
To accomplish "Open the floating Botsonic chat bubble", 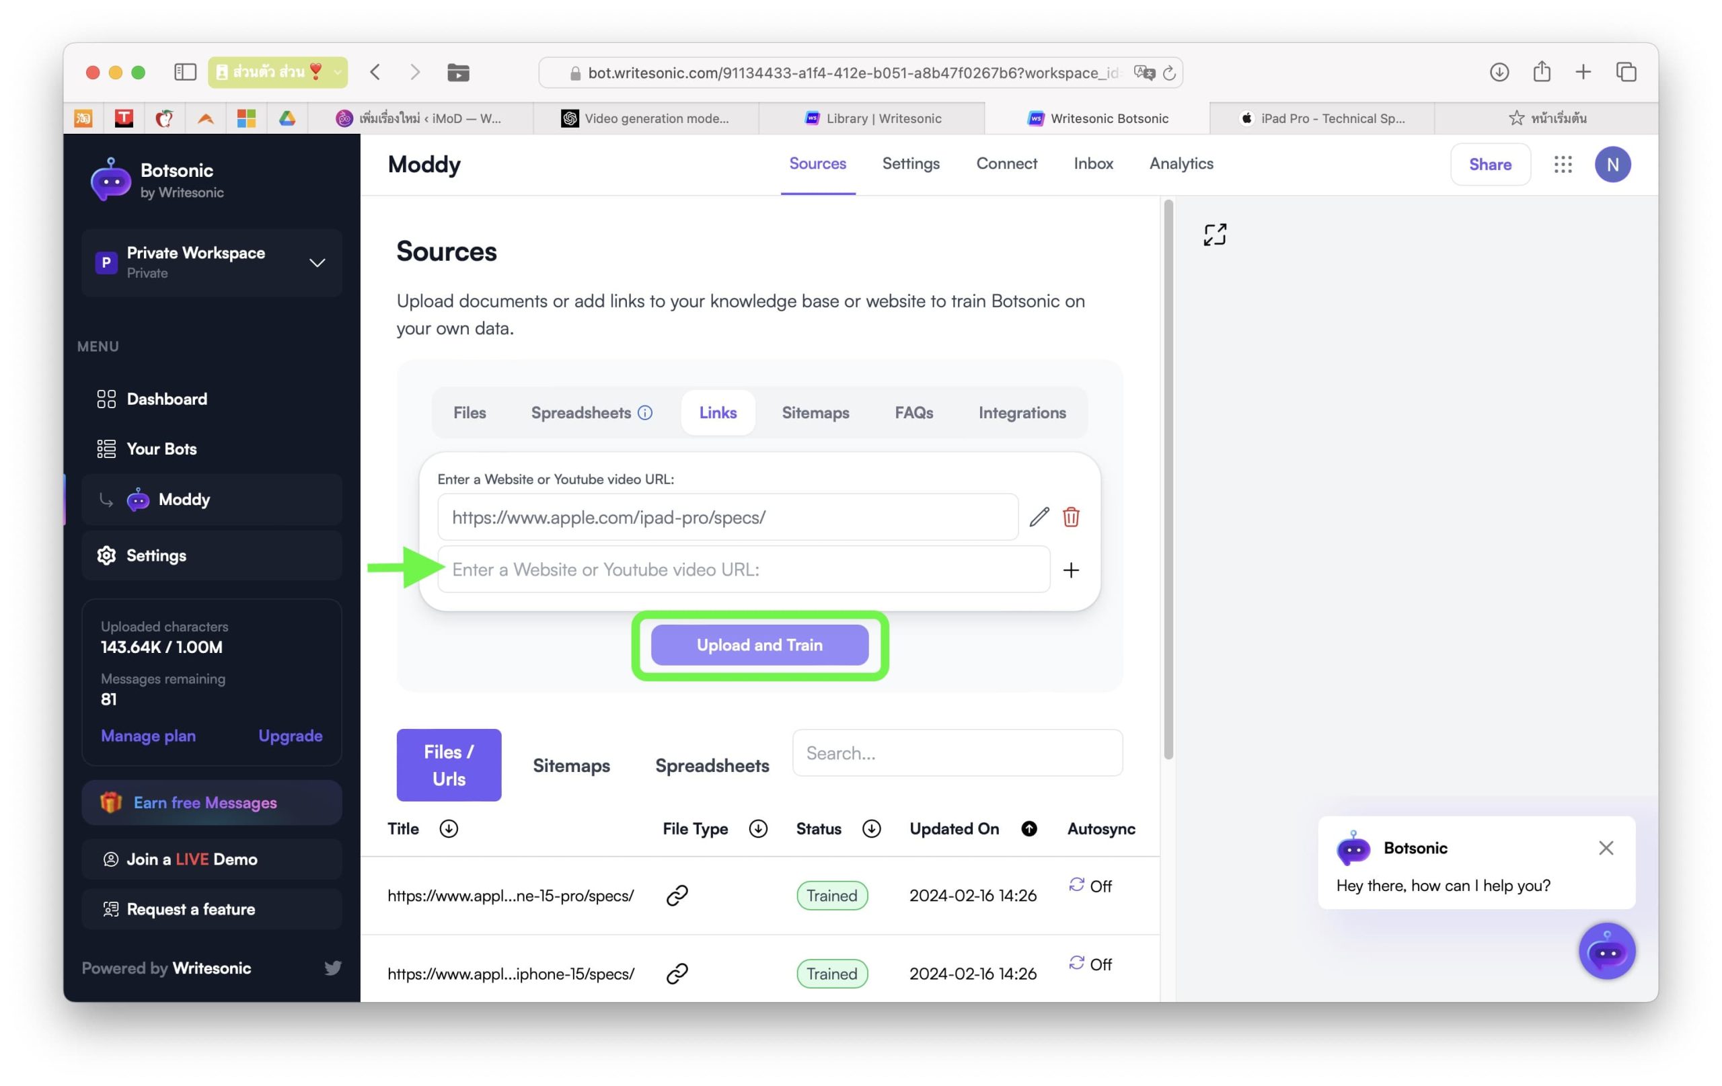I will 1606,952.
